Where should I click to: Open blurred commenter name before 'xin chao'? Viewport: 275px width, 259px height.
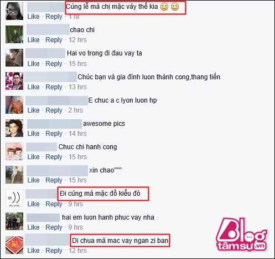[x=57, y=171]
